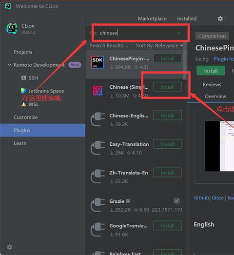Select the Chinese (Simplified) language pack icon
Image resolution: width=234 pixels, height=255 pixels.
point(97,91)
